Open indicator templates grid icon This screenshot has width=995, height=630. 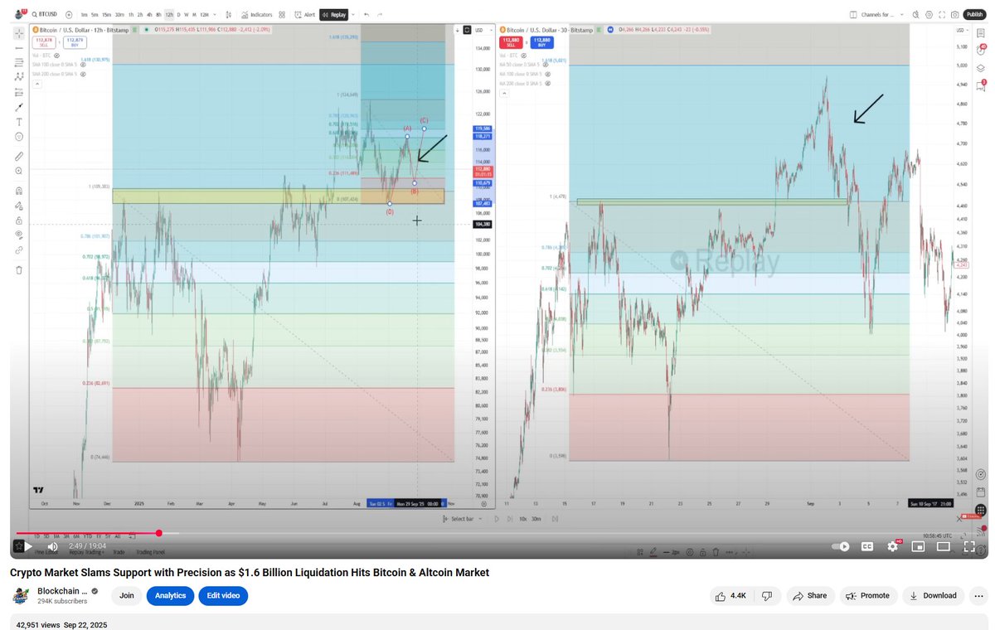coord(283,14)
